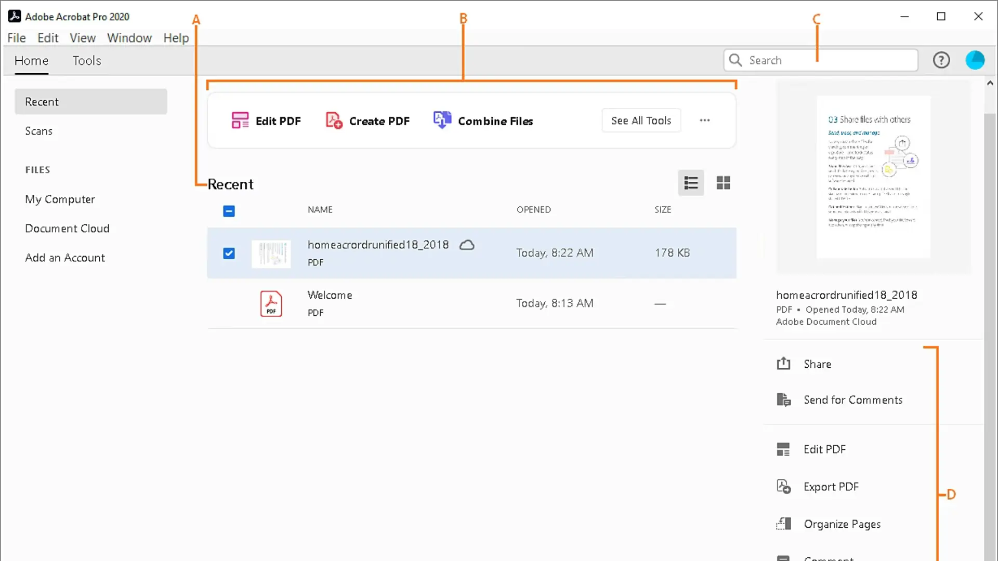Open Document Cloud in the sidebar
The image size is (998, 561).
point(67,229)
